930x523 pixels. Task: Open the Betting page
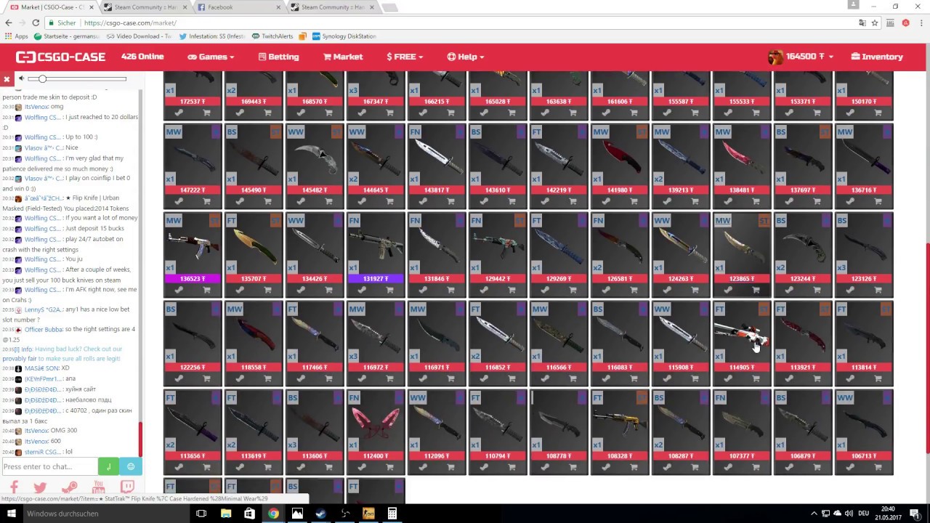click(x=278, y=57)
